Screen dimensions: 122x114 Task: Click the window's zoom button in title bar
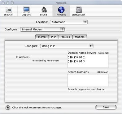(x=12, y=3)
